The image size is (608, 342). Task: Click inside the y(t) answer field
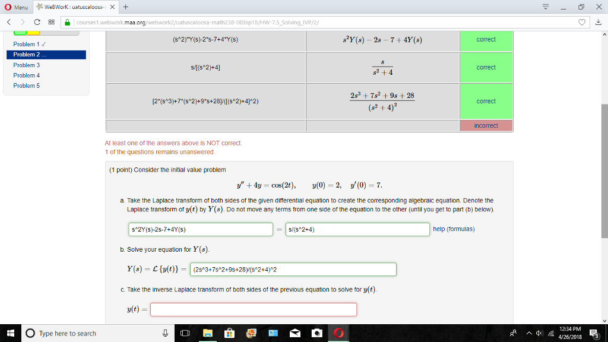point(252,309)
